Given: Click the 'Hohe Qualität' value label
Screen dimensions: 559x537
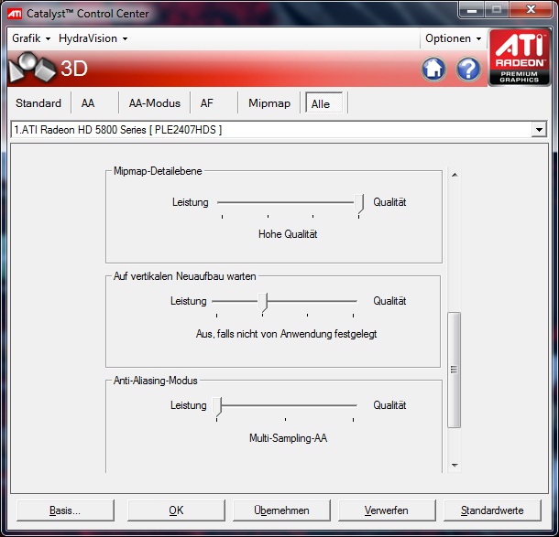Looking at the screenshot, I should pyautogui.click(x=288, y=234).
